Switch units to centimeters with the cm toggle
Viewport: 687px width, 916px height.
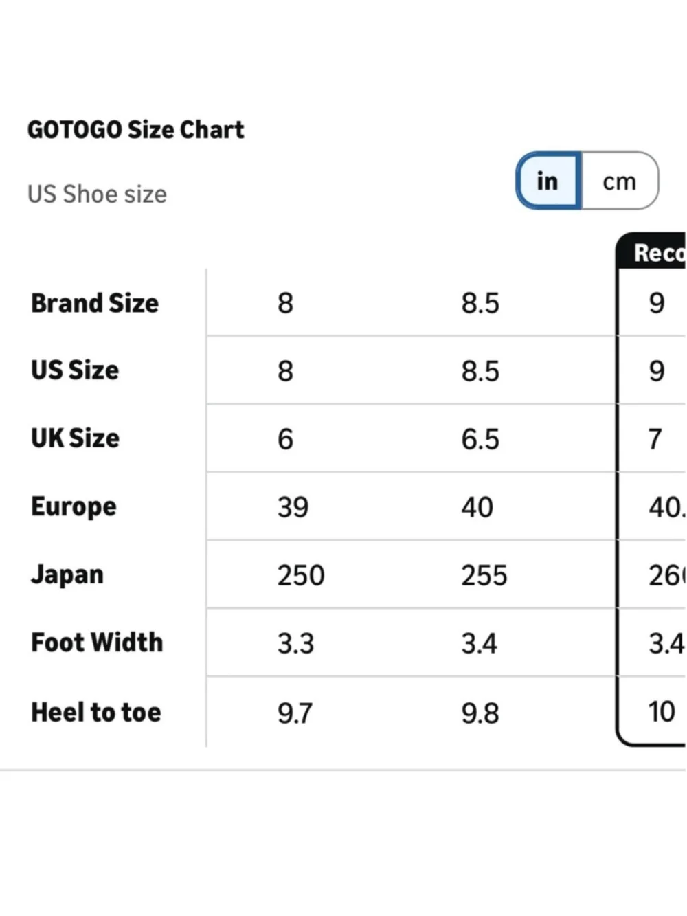coord(620,181)
